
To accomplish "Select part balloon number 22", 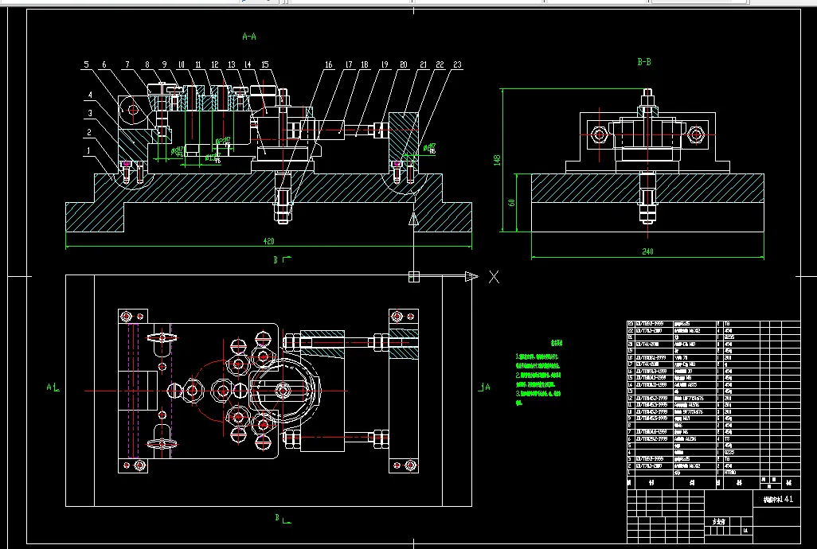I will (x=440, y=64).
